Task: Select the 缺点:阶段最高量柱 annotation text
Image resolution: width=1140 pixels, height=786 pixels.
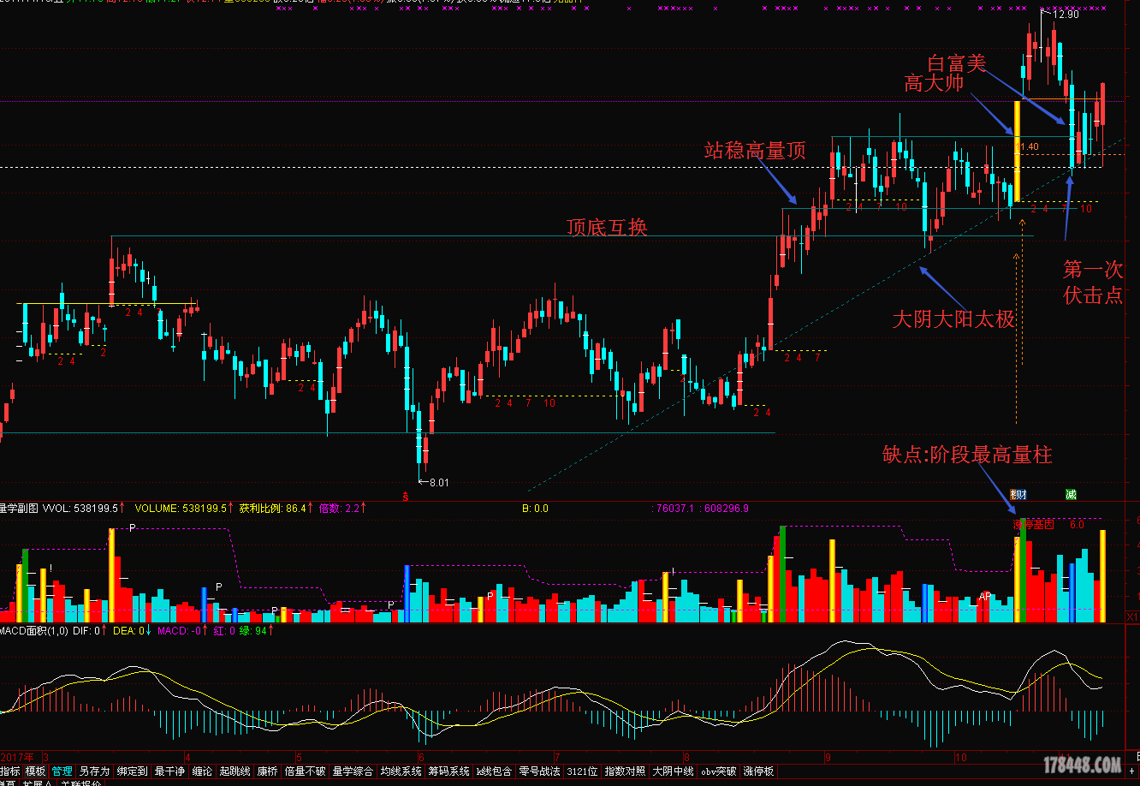Action: 967,455
